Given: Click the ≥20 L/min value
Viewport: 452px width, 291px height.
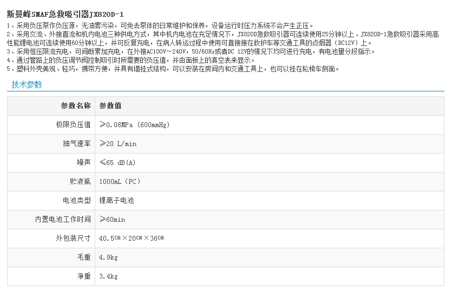Looking at the screenshot, I should click(118, 143).
